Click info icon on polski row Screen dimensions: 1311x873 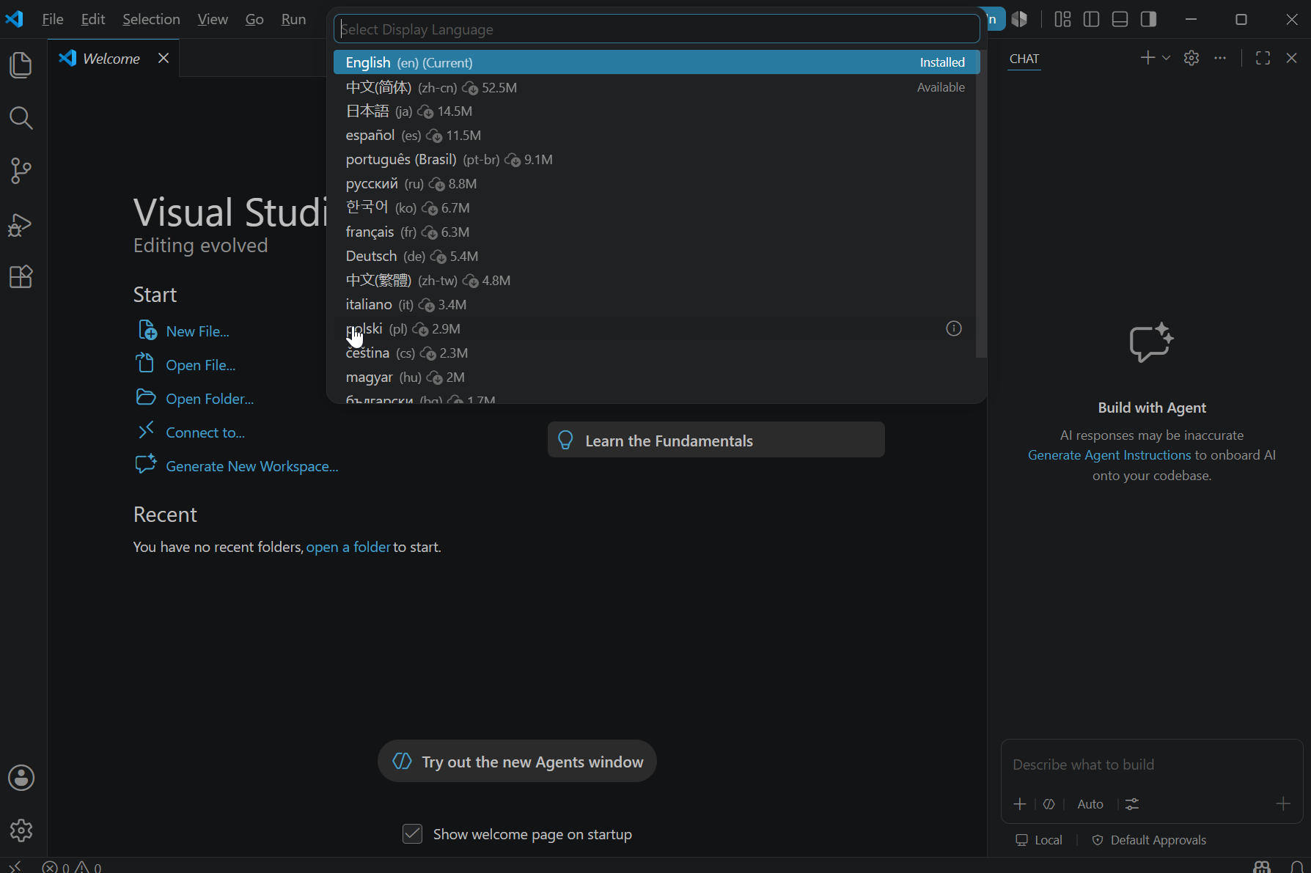953,328
